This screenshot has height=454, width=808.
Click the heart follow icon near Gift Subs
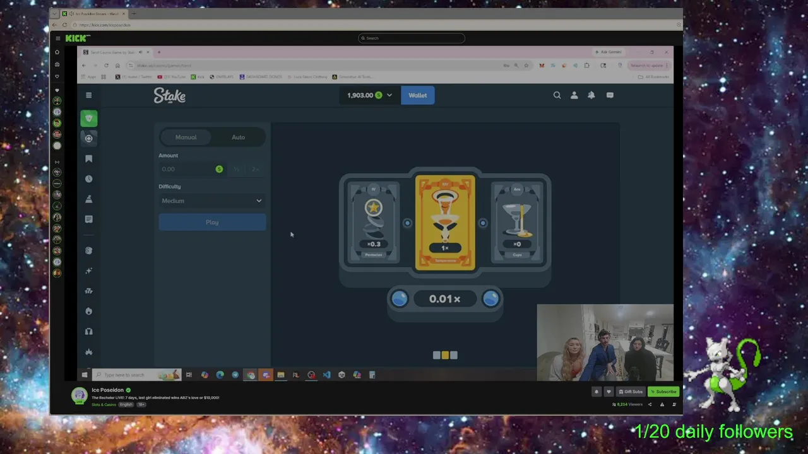pos(609,392)
